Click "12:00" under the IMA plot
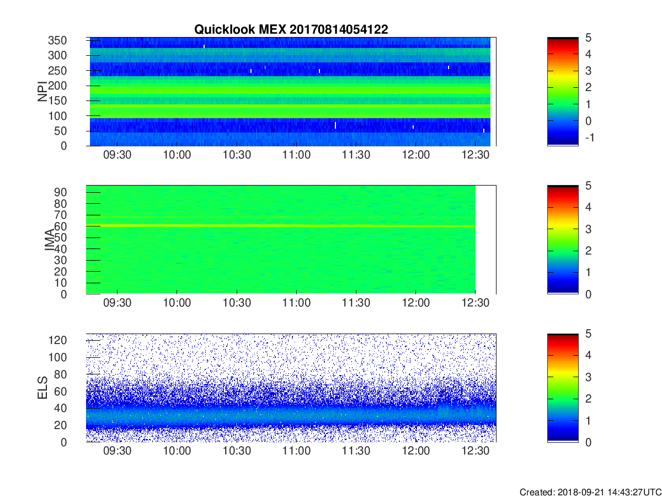This screenshot has width=662, height=497. click(x=416, y=303)
